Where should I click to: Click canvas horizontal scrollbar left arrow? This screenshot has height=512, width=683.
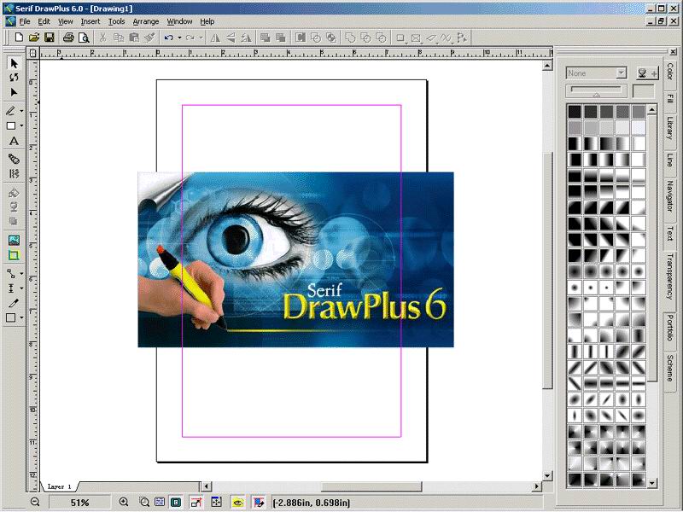pyautogui.click(x=207, y=486)
